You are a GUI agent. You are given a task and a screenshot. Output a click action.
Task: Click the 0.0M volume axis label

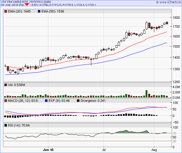coord(176,98)
